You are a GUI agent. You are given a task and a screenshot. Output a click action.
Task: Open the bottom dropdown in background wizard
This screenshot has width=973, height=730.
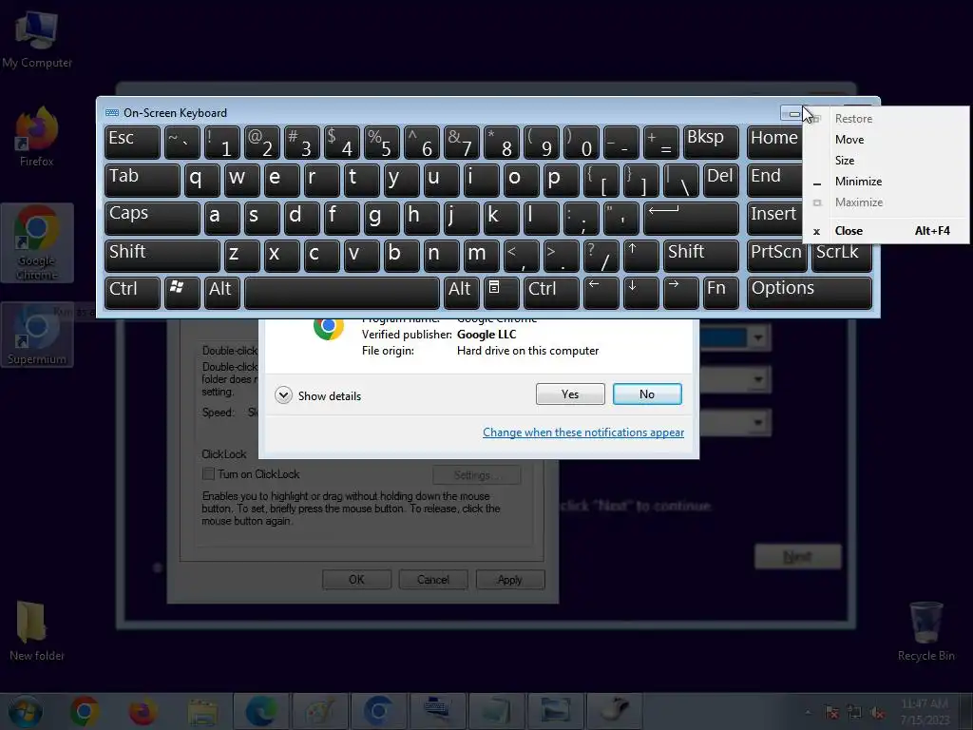point(758,422)
